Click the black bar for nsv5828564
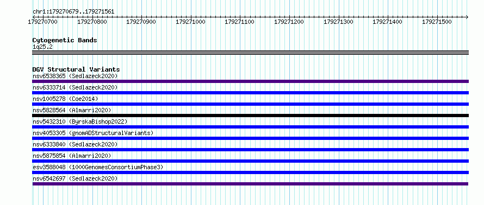The width and height of the screenshot is (484, 205). coord(250,116)
